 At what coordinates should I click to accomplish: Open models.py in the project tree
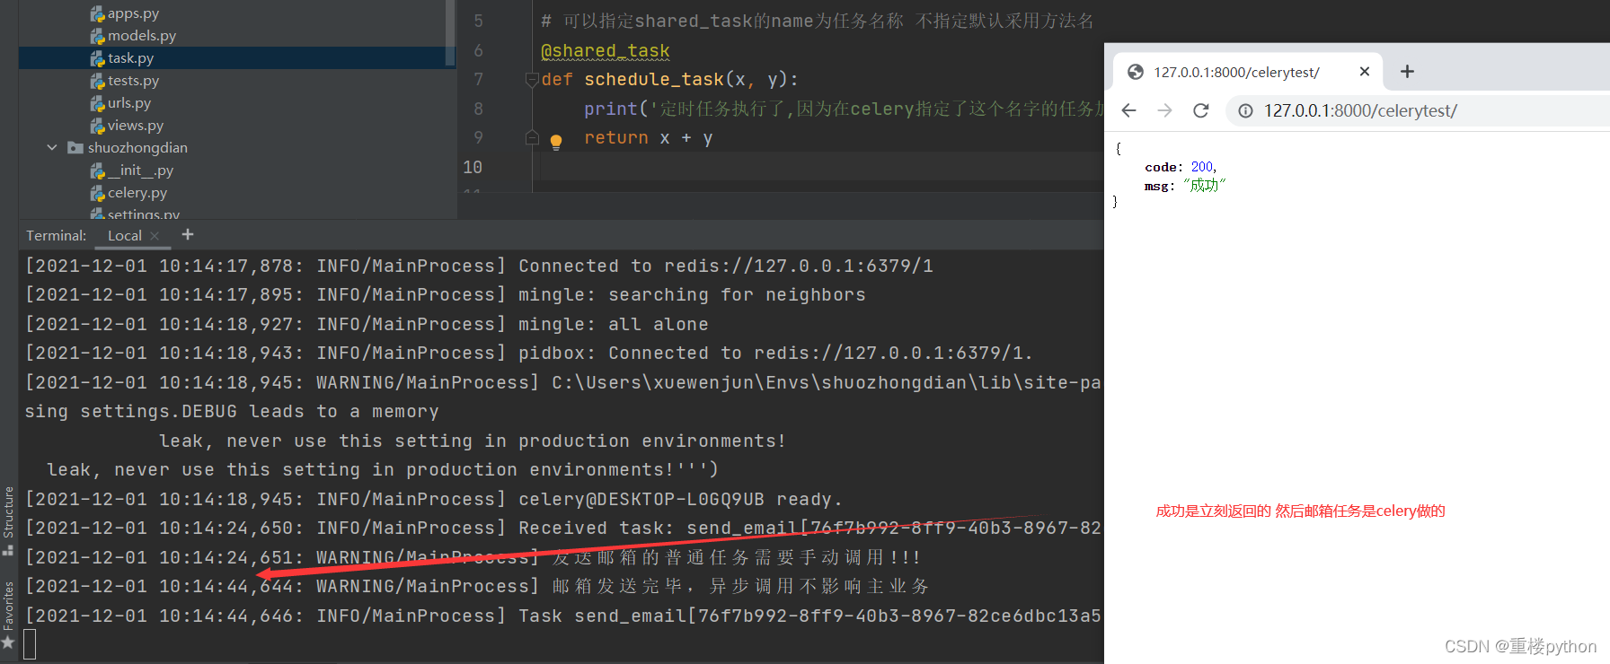tap(142, 36)
